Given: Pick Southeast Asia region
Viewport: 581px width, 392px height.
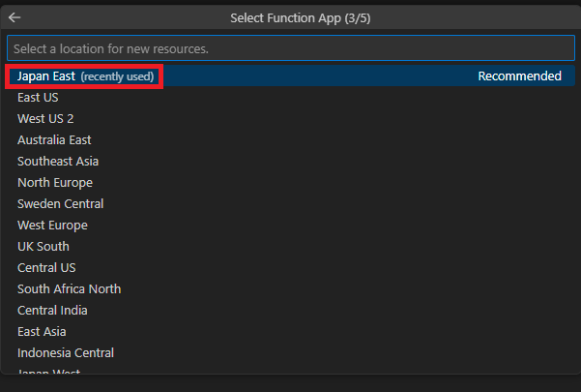Looking at the screenshot, I should coord(58,162).
